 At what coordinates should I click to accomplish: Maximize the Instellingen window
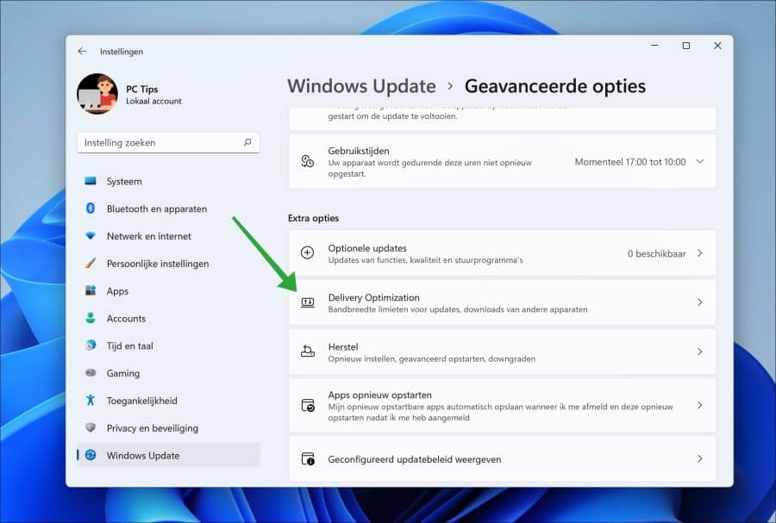(686, 46)
